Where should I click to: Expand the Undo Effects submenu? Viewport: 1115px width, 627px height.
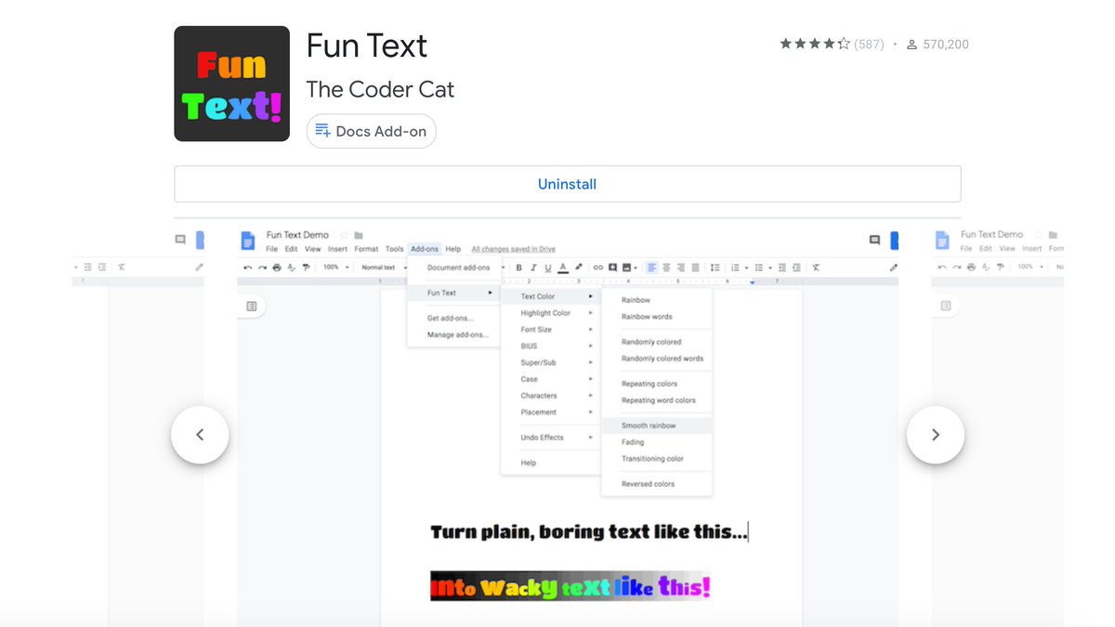tap(550, 438)
